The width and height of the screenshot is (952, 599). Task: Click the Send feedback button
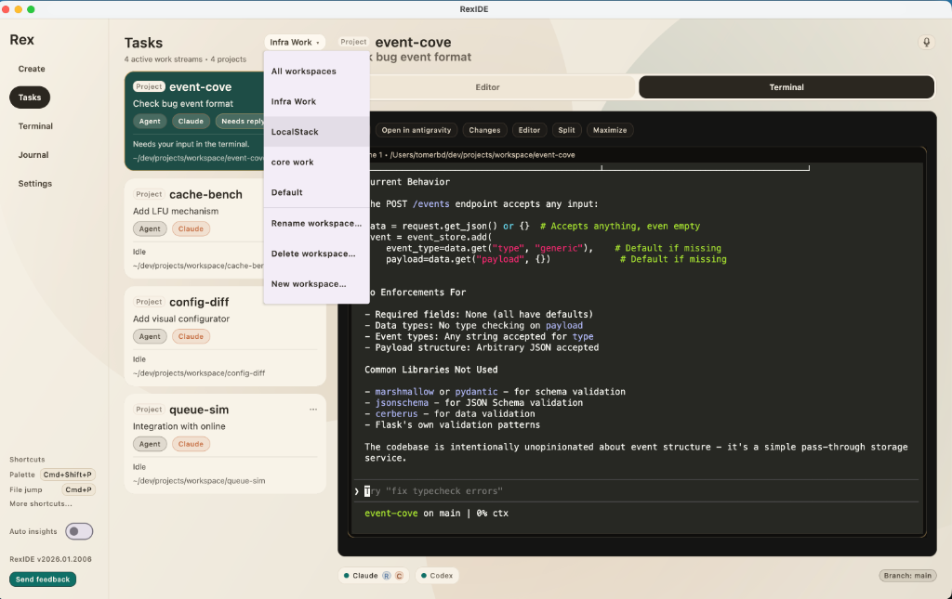(x=42, y=579)
